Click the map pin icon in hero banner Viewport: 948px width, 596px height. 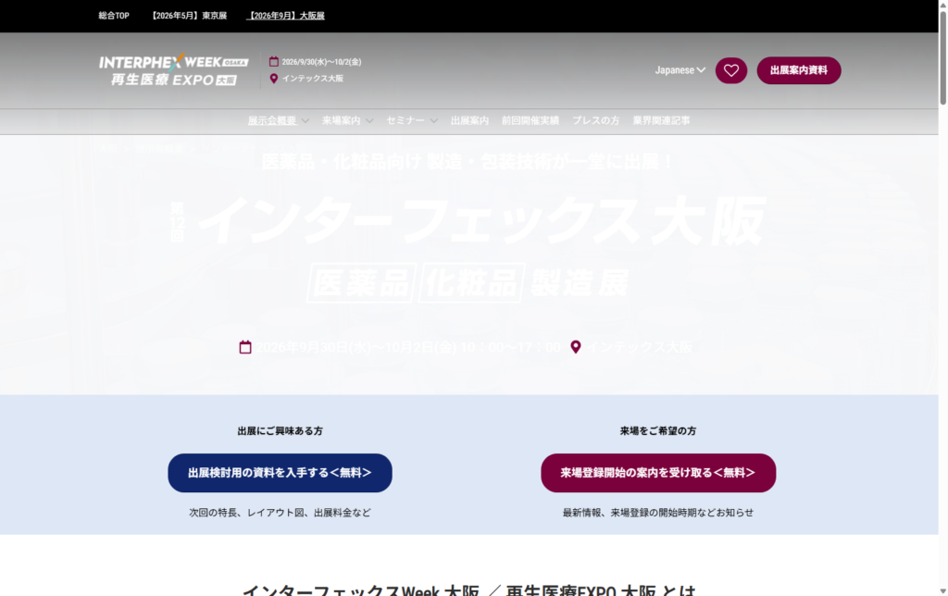(576, 347)
